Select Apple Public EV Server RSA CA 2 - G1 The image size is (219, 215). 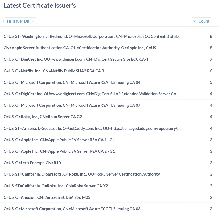(x=108, y=151)
